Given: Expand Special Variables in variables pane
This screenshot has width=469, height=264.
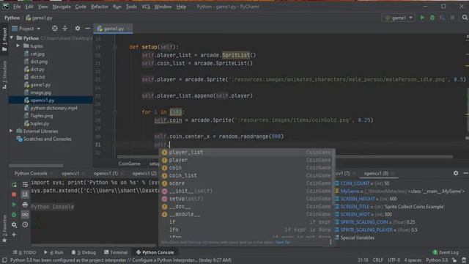Looking at the screenshot, I should 357,238.
